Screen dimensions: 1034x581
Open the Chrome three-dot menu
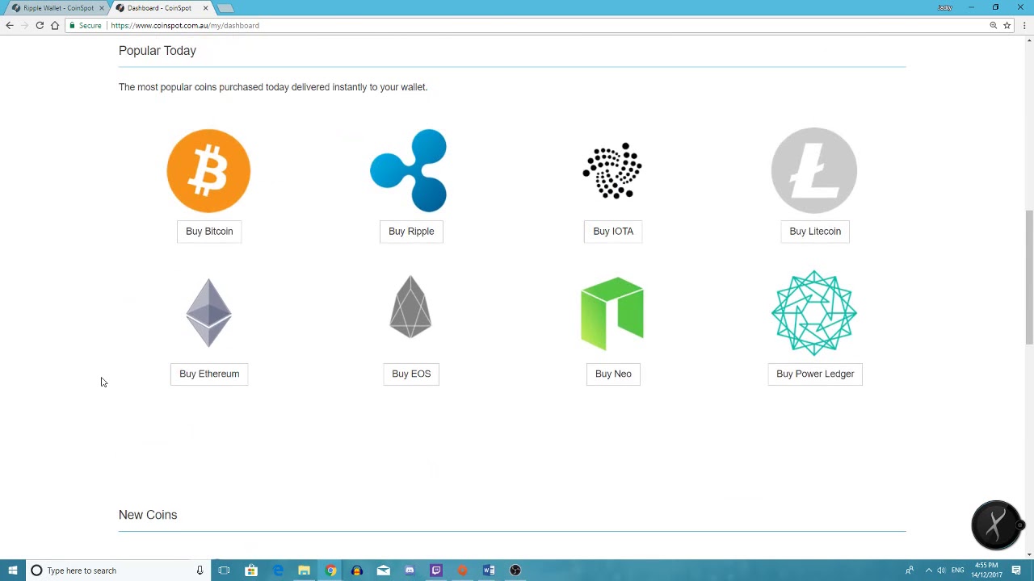click(x=1024, y=25)
